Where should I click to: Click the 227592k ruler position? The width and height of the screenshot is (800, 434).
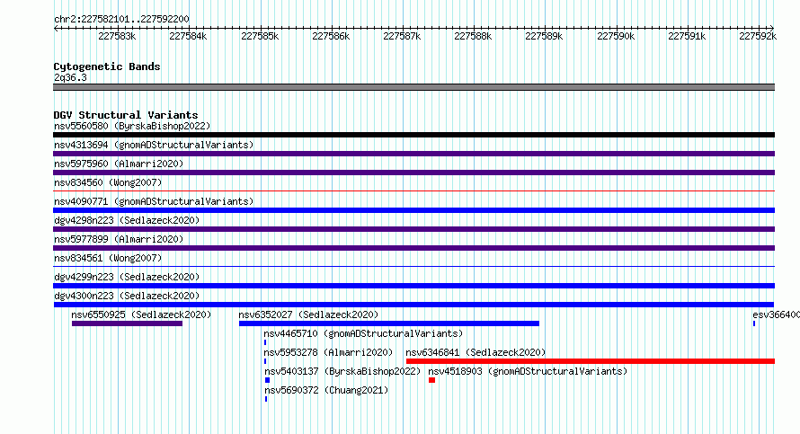coord(758,36)
